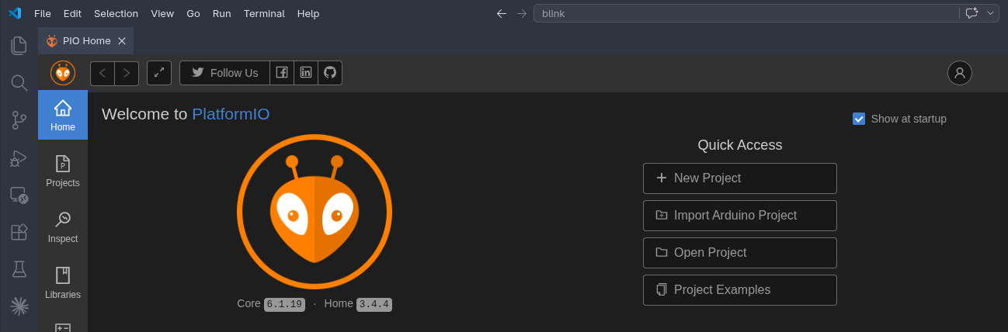Open the Extensions view
Viewport: 1008px width, 332px height.
point(19,232)
